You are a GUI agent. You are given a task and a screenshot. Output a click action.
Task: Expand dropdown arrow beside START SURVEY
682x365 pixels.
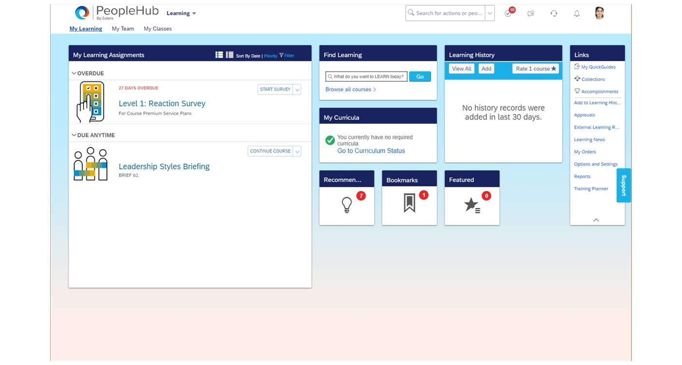coord(297,90)
